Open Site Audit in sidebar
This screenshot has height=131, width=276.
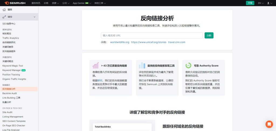point(7,112)
